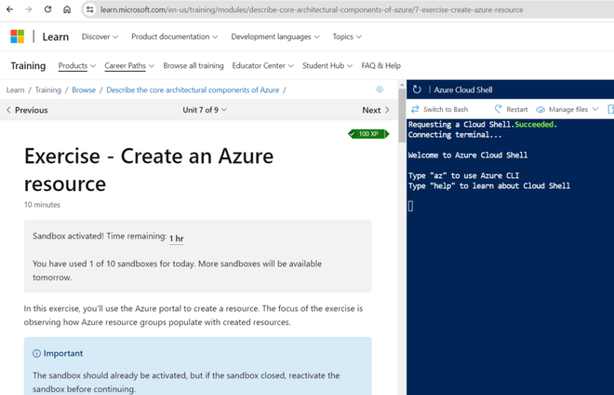Click the add-to-collection plus icon

tap(380, 89)
